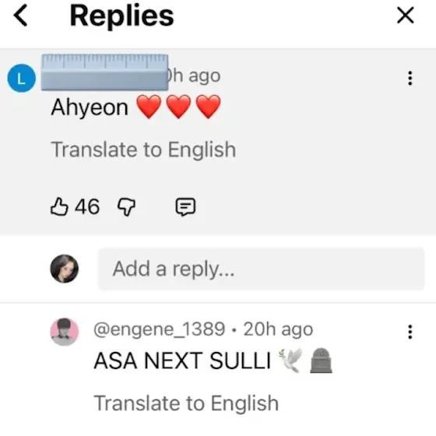This screenshot has height=436, width=436.
Task: Open options menu for the engene_1389 reply
Action: (x=410, y=332)
